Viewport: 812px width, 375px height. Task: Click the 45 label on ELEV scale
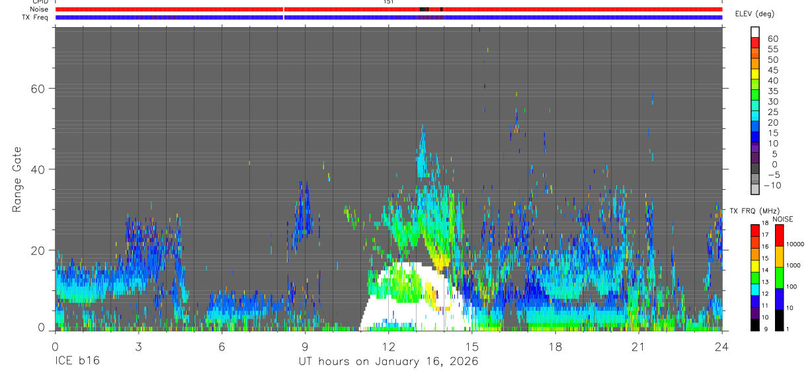[x=773, y=70]
